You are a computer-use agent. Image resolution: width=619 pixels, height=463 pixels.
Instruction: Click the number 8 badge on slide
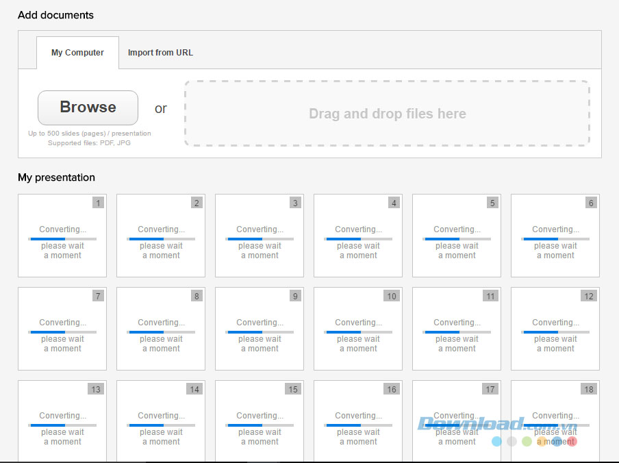(197, 296)
